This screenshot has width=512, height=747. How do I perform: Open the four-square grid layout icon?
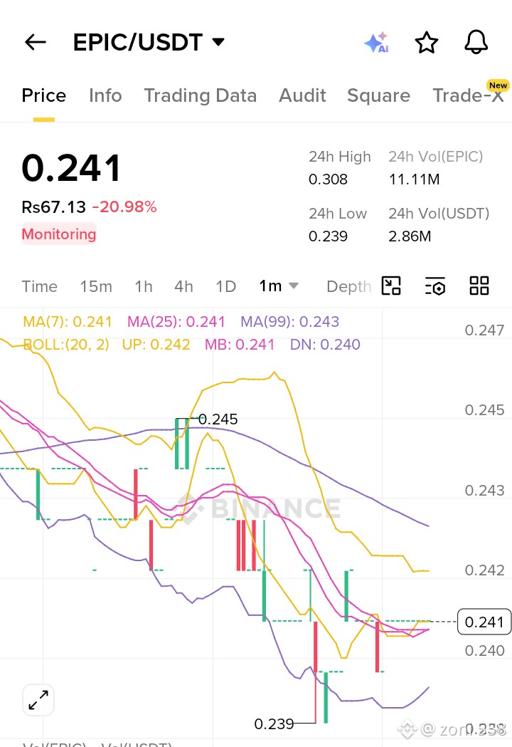click(479, 286)
